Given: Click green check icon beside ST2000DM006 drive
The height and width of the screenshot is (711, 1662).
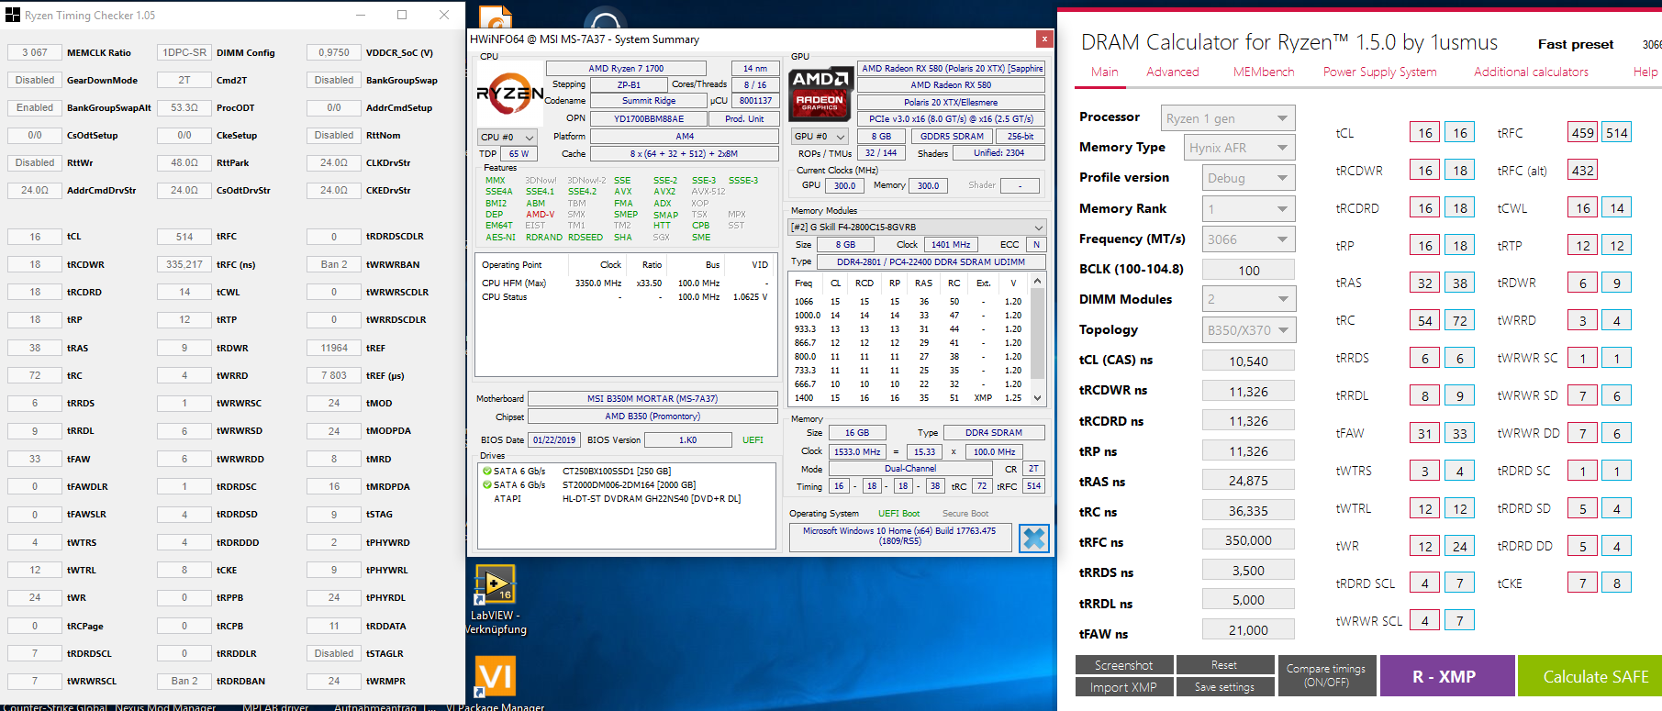Looking at the screenshot, I should 486,485.
